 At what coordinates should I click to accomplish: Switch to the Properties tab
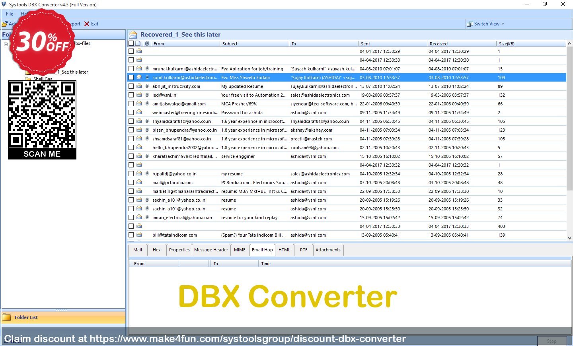179,250
